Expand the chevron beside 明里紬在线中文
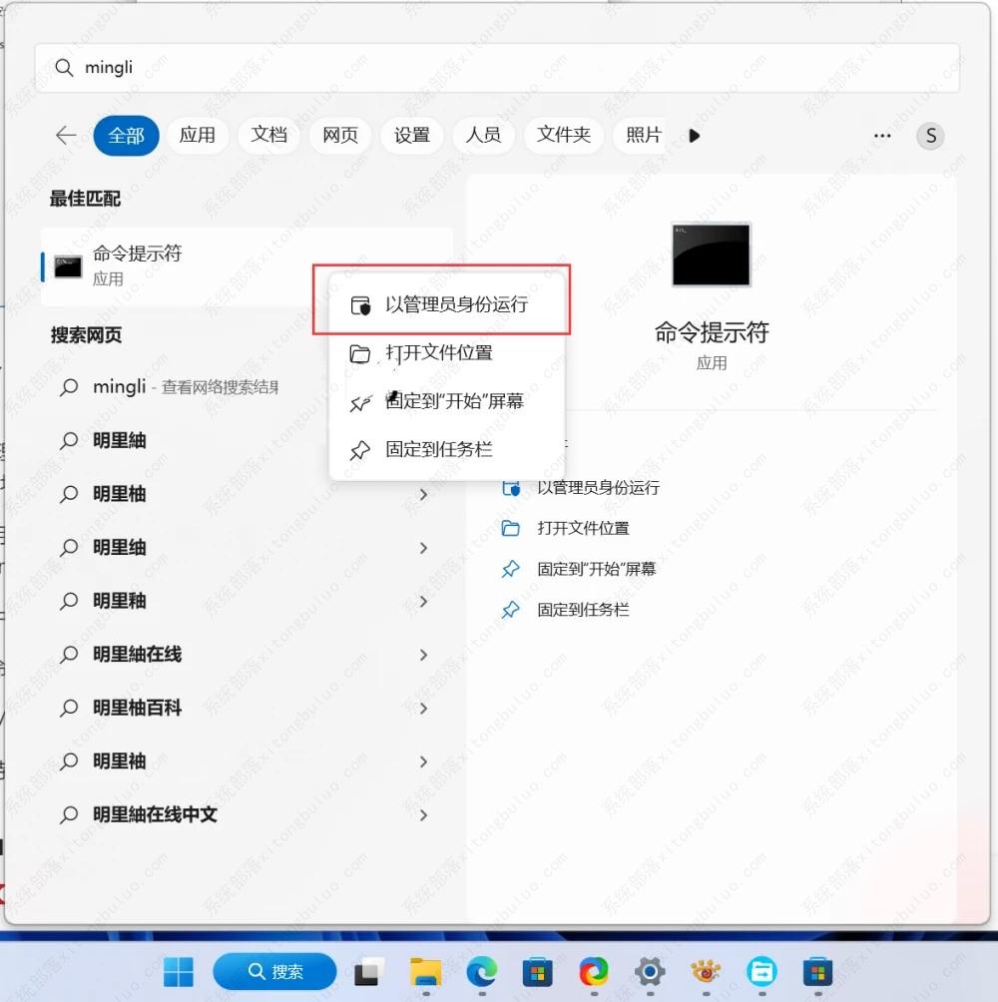 [x=423, y=815]
